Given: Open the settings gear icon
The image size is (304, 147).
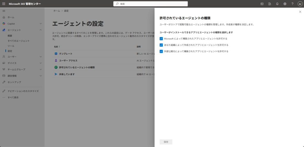Looking at the screenshot, I should [x=285, y=4].
